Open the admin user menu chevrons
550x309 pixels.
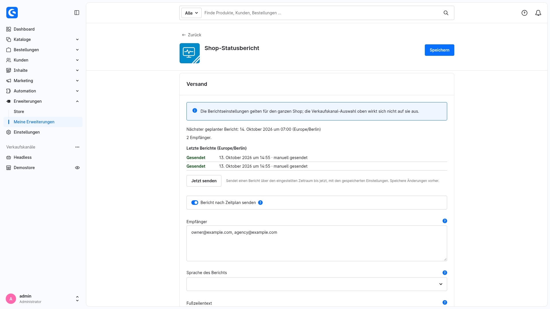77,299
